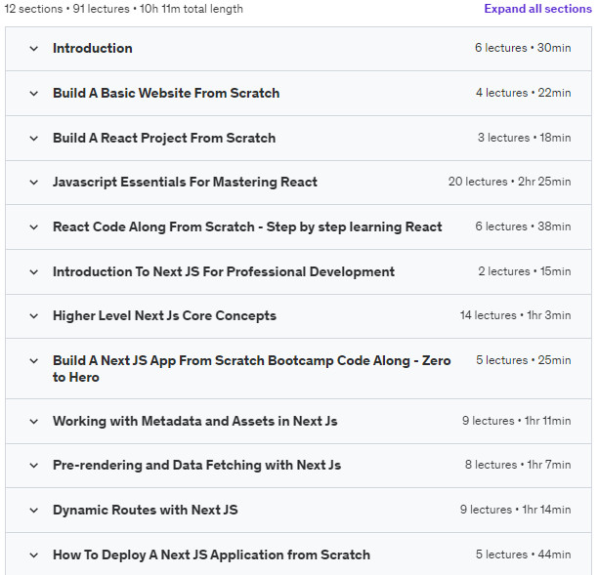Click the 3 lectures • 18min label
The height and width of the screenshot is (575, 598).
coord(525,138)
